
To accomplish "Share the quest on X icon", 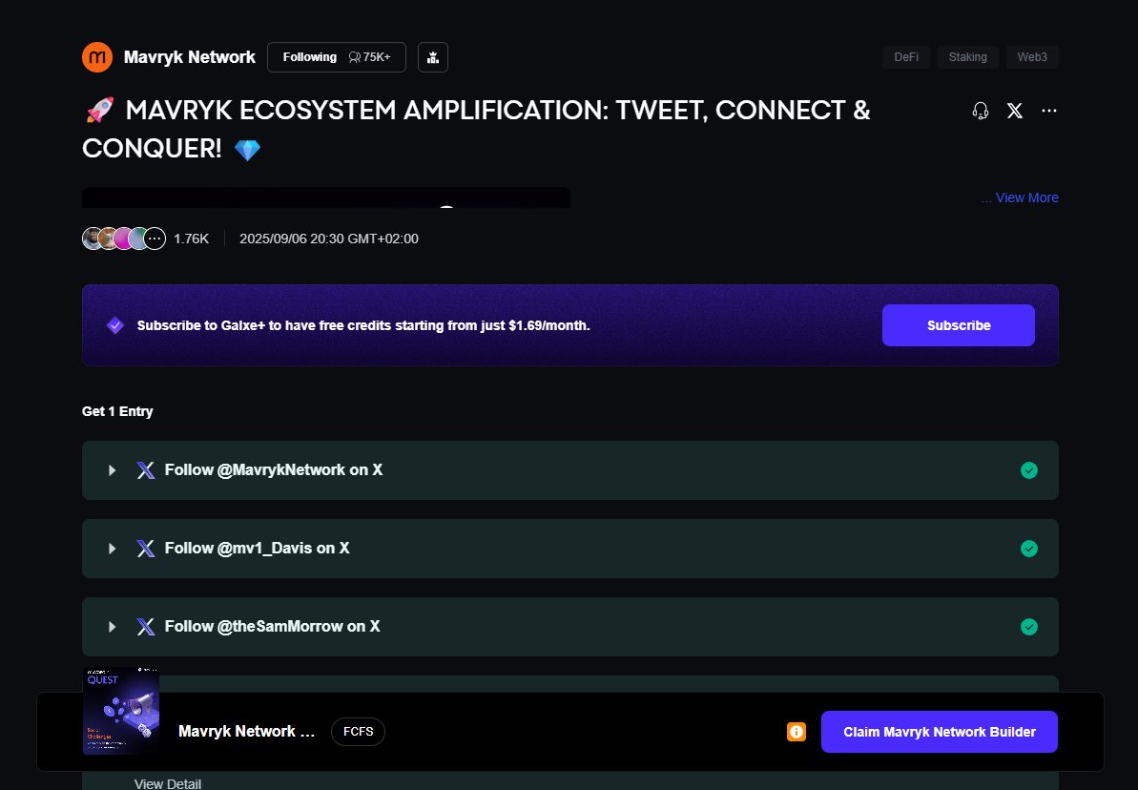I will pos(1015,111).
